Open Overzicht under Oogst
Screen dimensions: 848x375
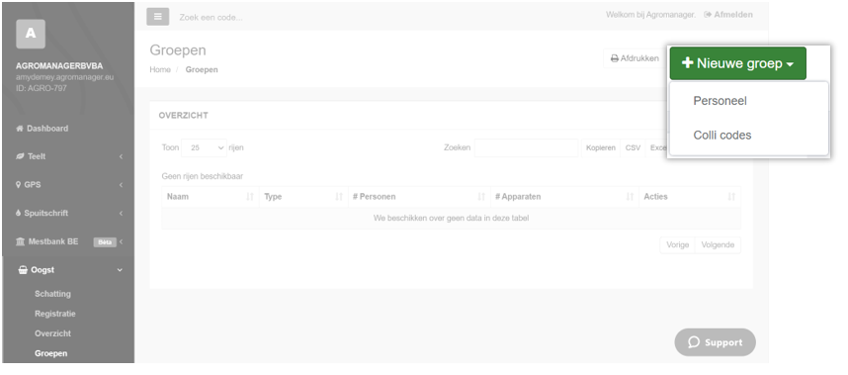coord(53,333)
